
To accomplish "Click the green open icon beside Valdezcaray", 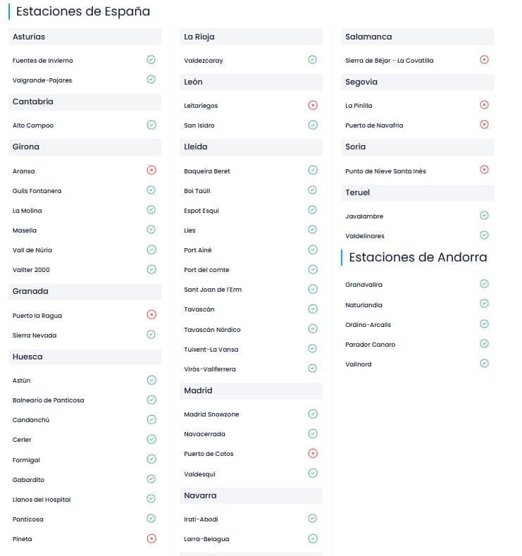I will click(313, 60).
